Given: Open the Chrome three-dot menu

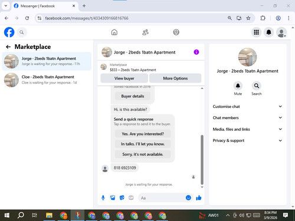Looking at the screenshot, I should point(289,18).
